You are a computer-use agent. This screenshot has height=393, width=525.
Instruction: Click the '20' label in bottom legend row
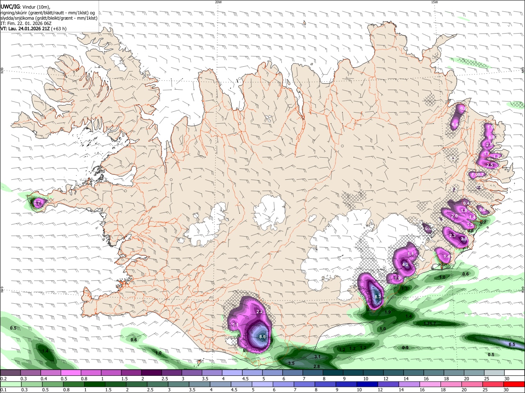point(464,390)
